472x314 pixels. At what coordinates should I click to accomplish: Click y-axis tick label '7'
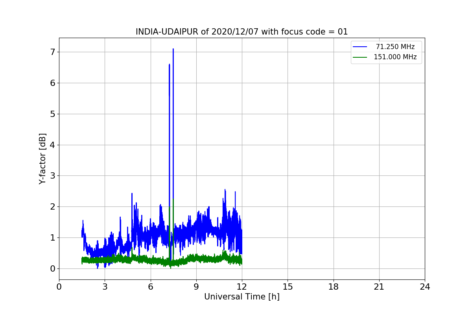click(x=52, y=52)
